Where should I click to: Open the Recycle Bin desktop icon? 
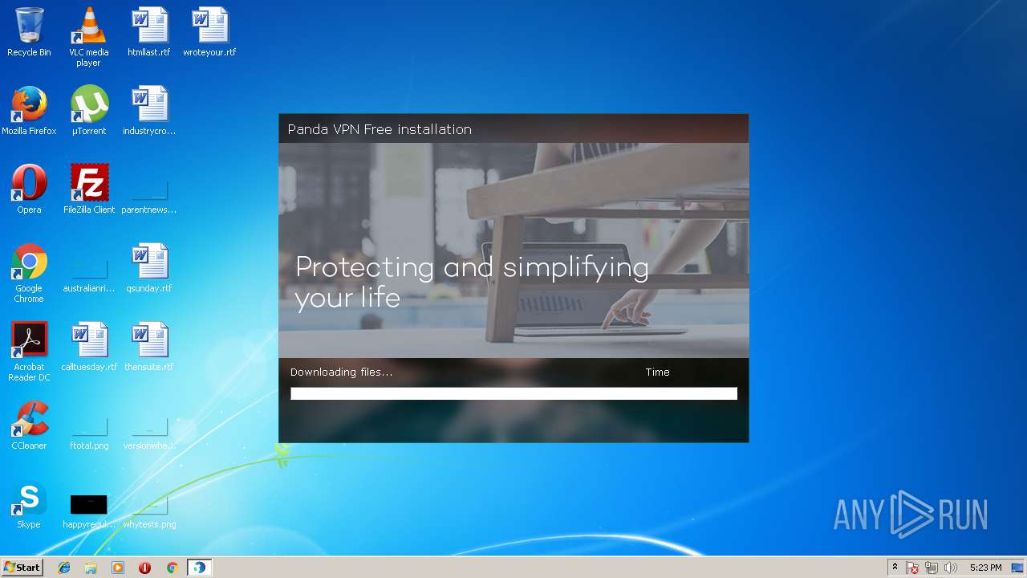click(29, 32)
